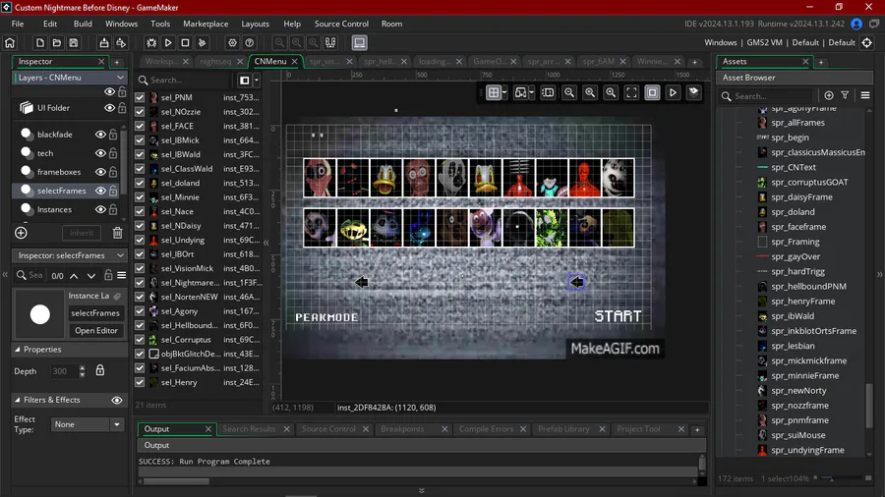Hide the frameboxes layer
Image resolution: width=885 pixels, height=497 pixels.
tap(100, 172)
